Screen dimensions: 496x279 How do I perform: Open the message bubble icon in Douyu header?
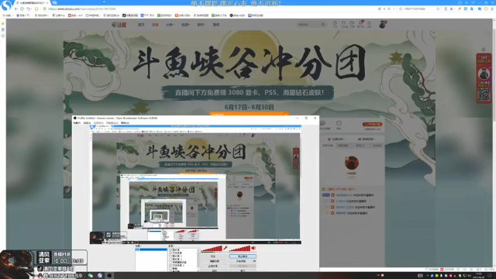click(352, 24)
